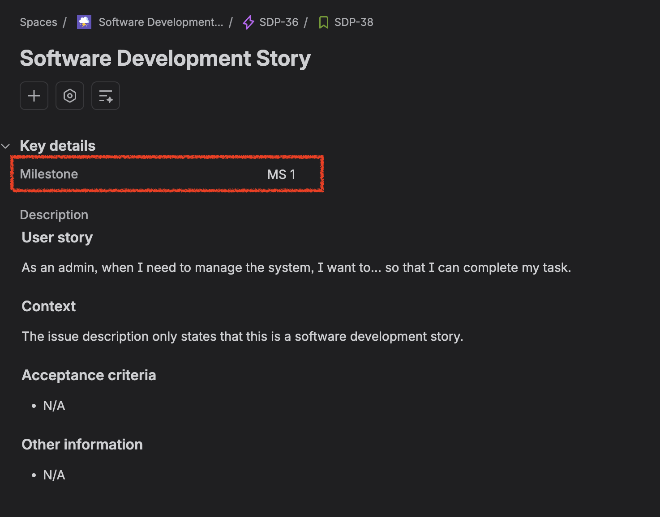This screenshot has width=660, height=517.
Task: Click the 'As an admin' user story text
Action: 296,267
